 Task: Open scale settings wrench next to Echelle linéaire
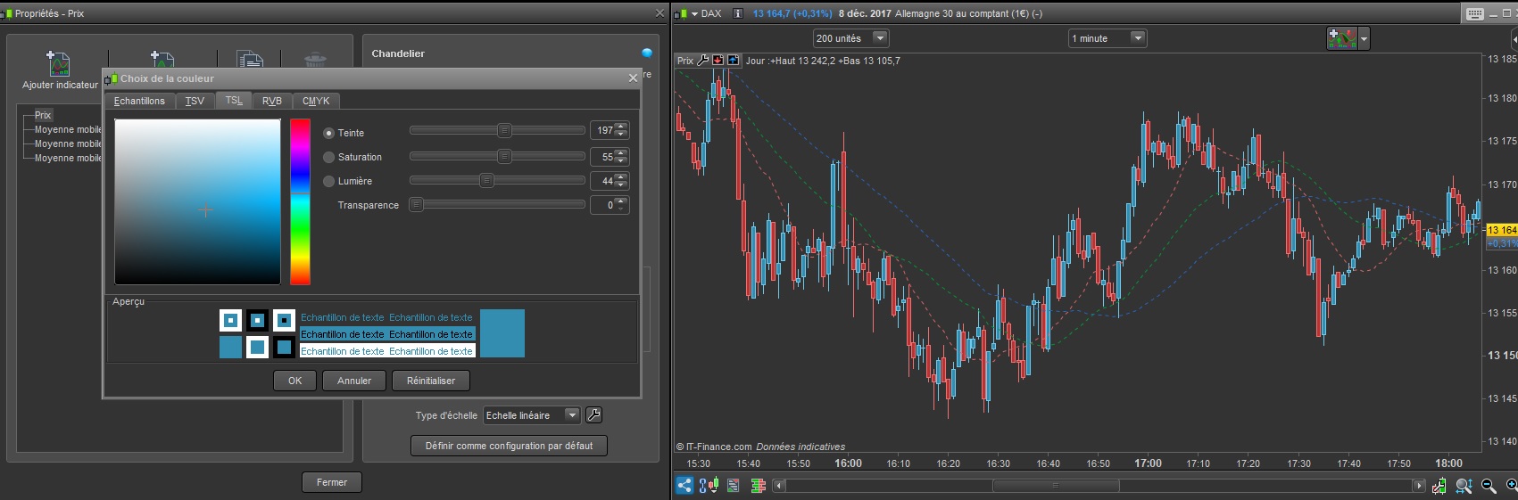[593, 415]
